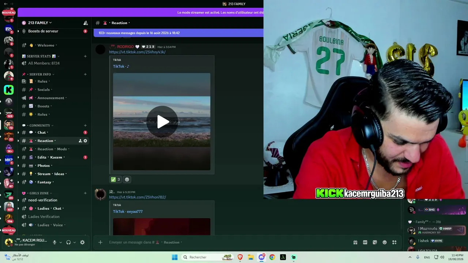
Task: Play the TikTok beach video
Action: click(x=162, y=122)
